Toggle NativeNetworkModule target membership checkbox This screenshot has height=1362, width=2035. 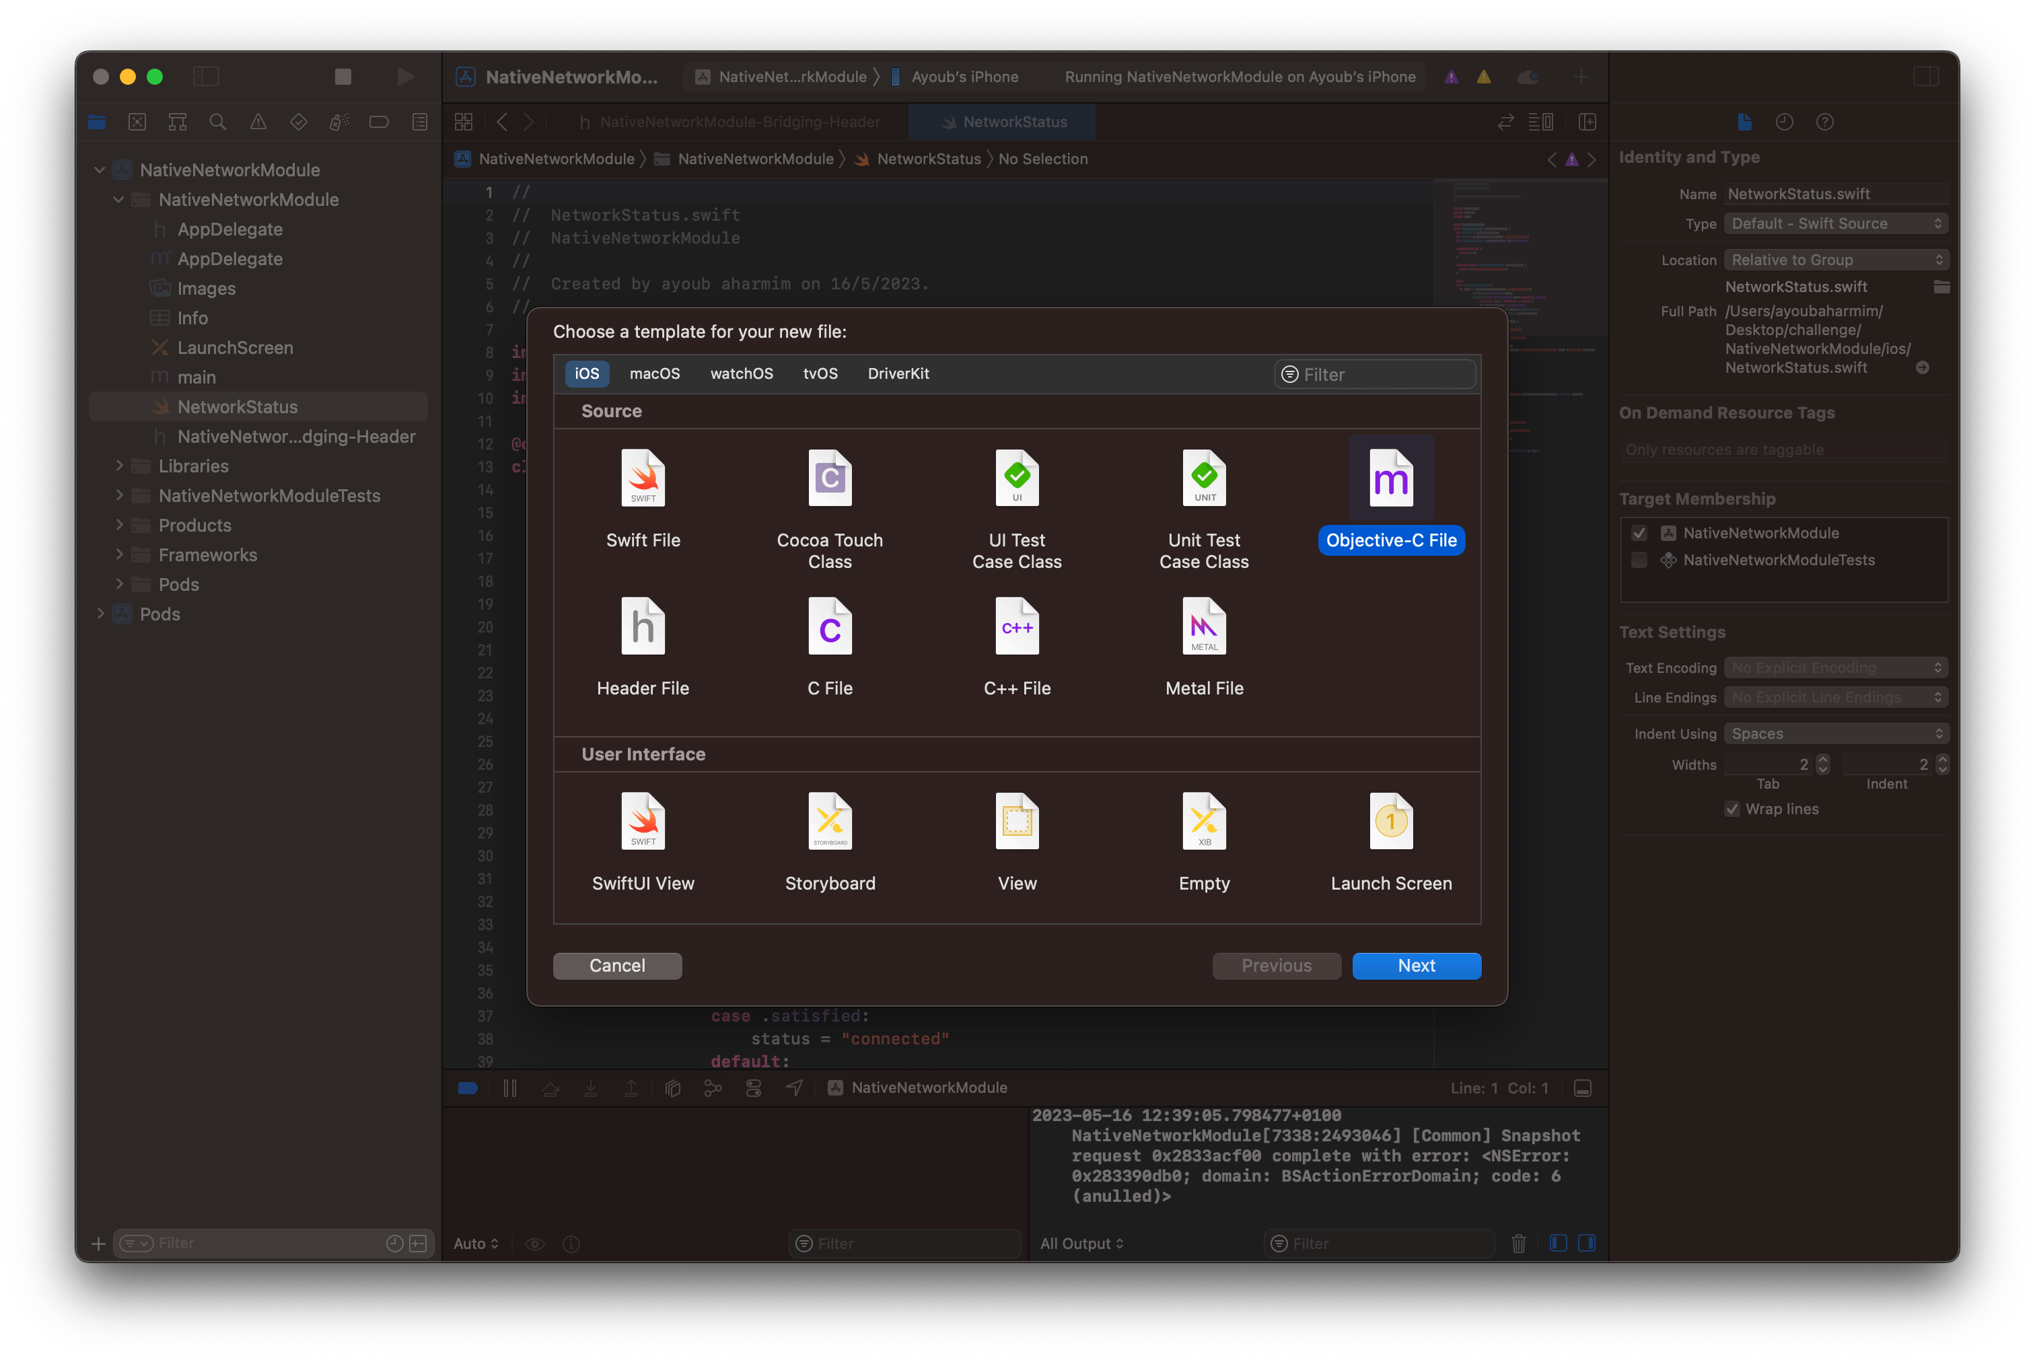(x=1639, y=532)
